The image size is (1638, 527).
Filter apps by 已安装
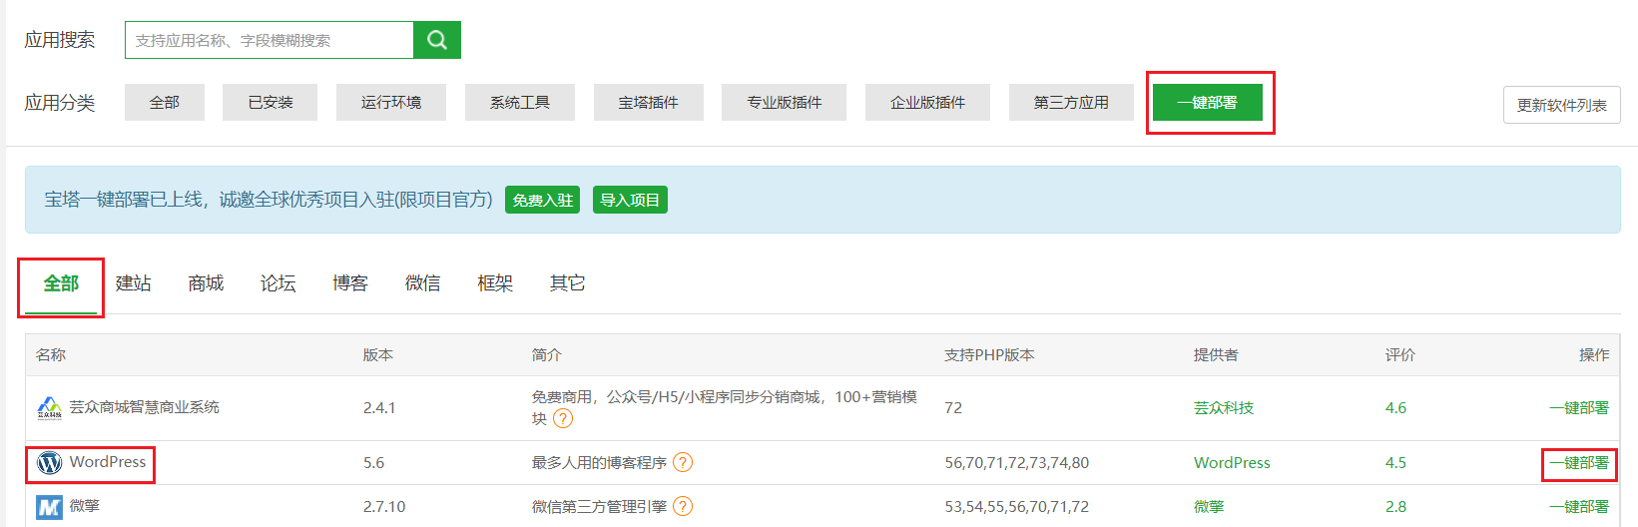click(271, 103)
